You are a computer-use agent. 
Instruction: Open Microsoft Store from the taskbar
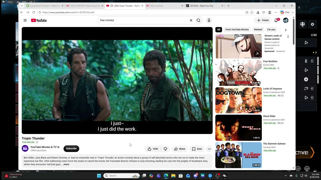coord(181,176)
